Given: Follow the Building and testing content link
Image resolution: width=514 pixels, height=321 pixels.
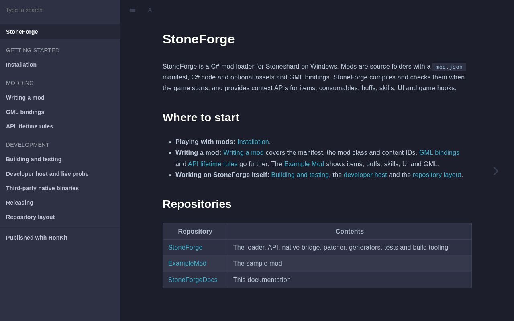Looking at the screenshot, I should pyautogui.click(x=300, y=175).
